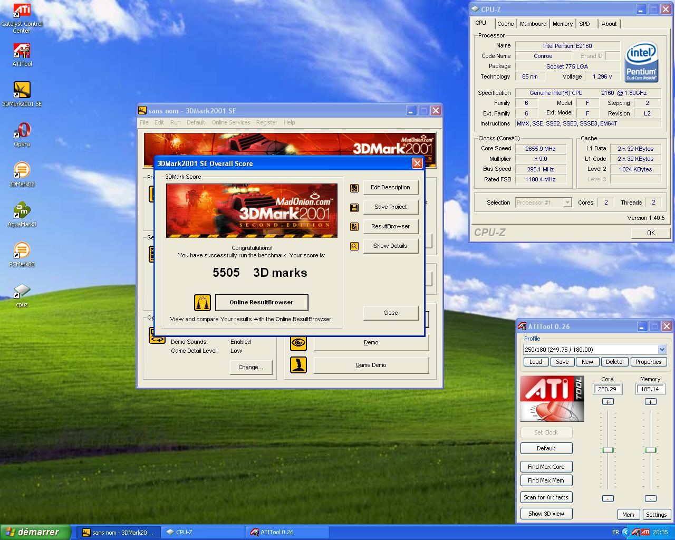
Task: Open the démarrer start menu
Action: pos(35,532)
